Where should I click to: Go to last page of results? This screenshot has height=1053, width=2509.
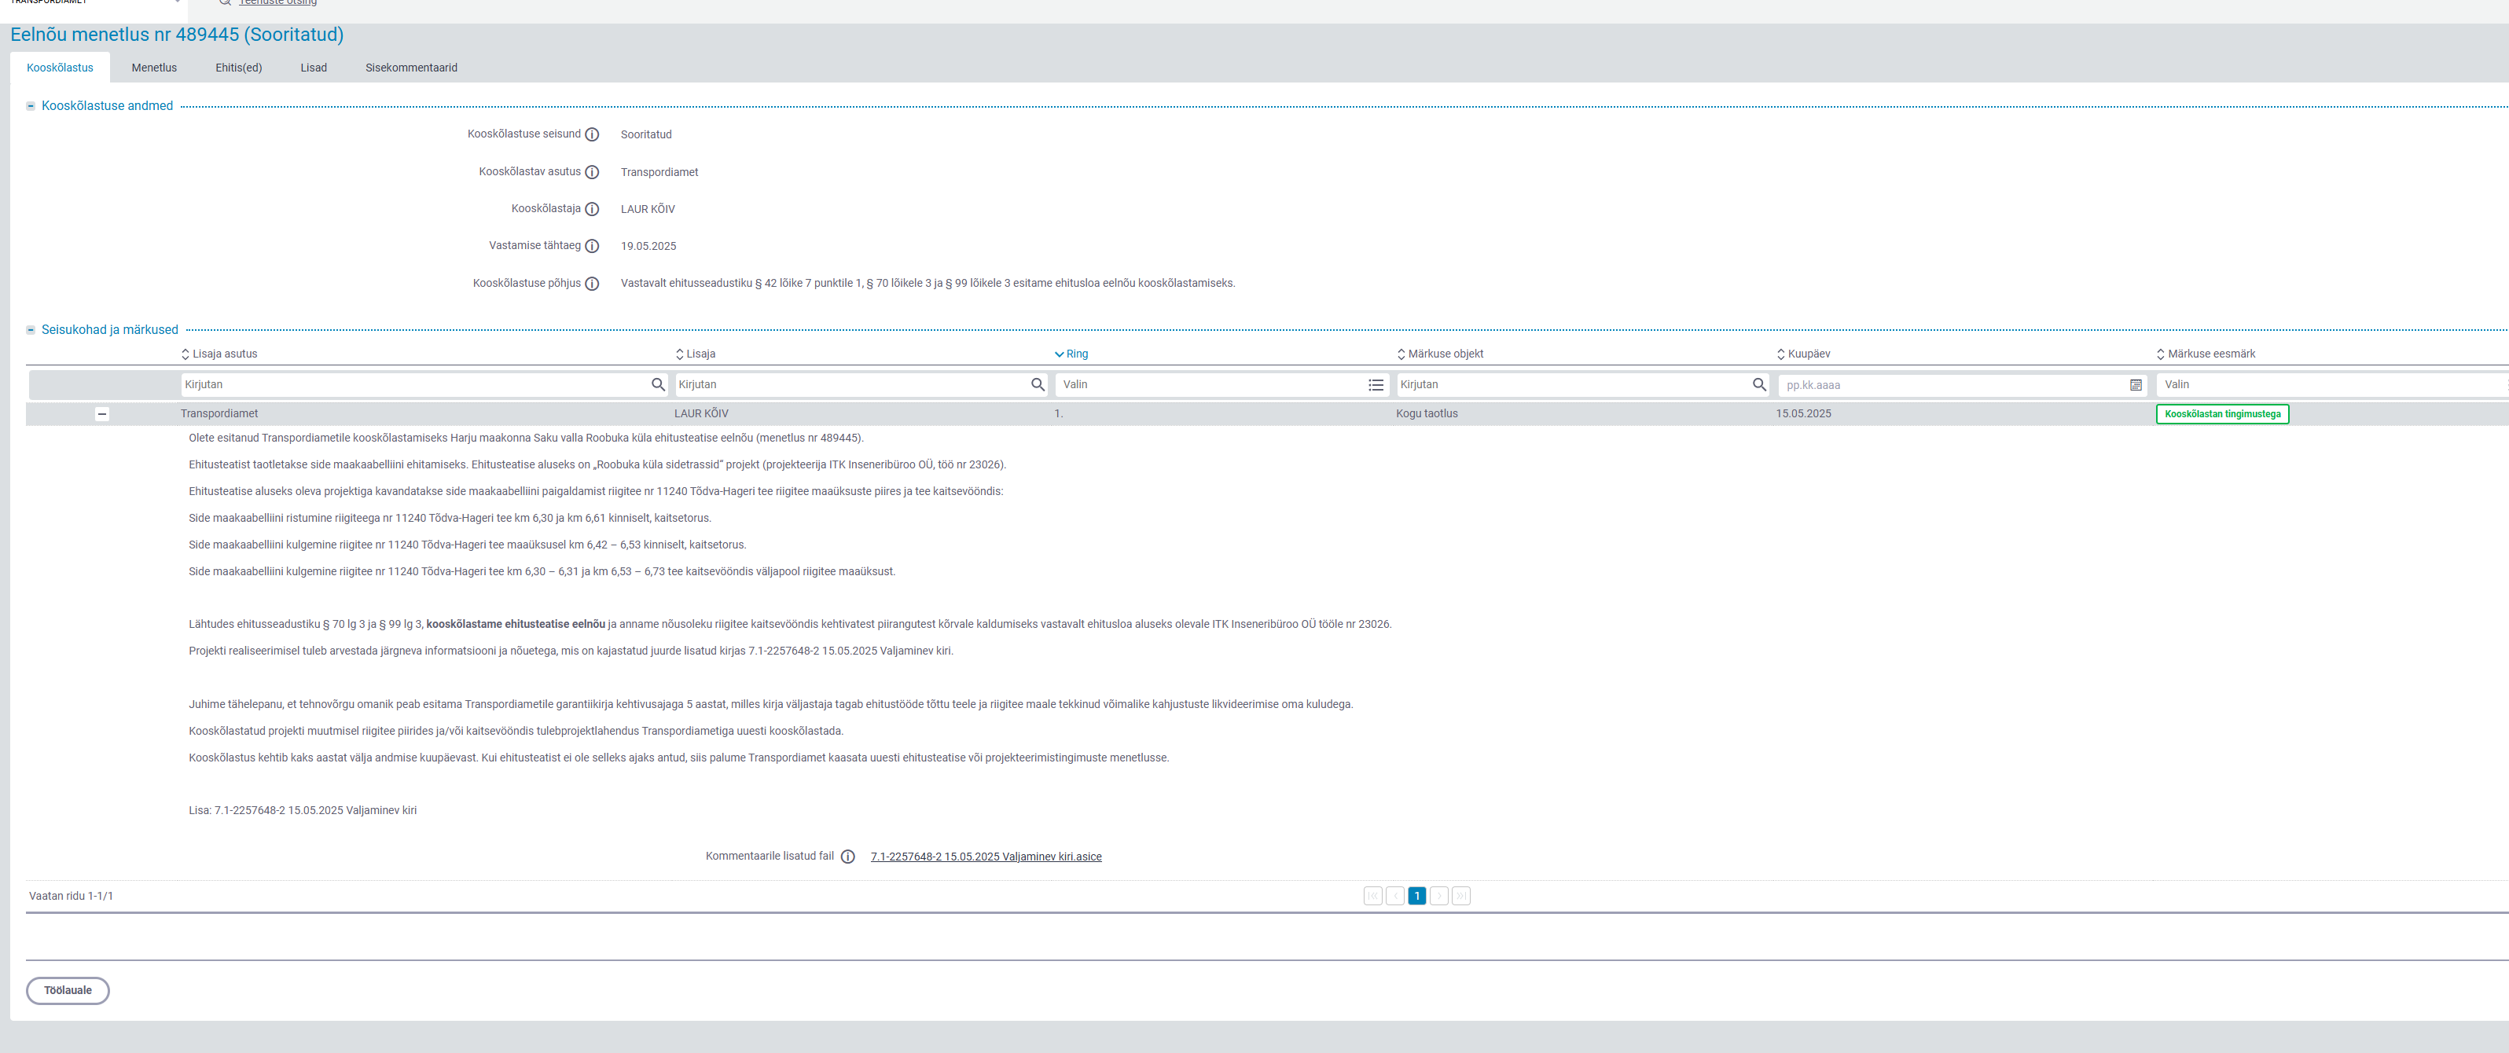1461,896
